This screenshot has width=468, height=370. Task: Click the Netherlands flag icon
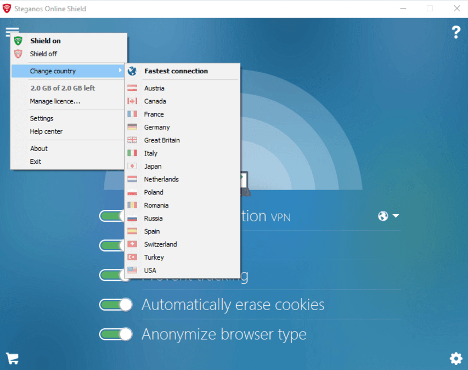point(132,179)
